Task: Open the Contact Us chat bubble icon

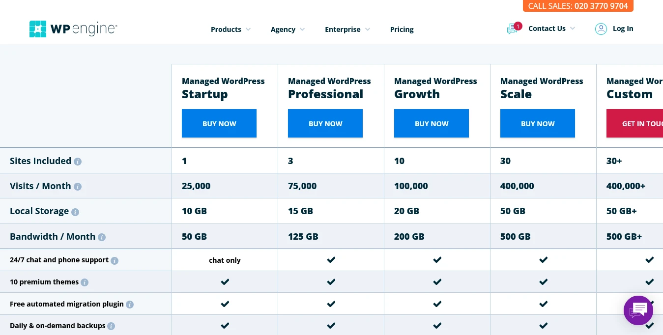Action: tap(512, 29)
